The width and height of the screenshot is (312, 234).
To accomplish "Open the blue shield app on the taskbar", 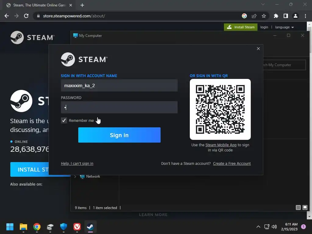I will (x=64, y=227).
